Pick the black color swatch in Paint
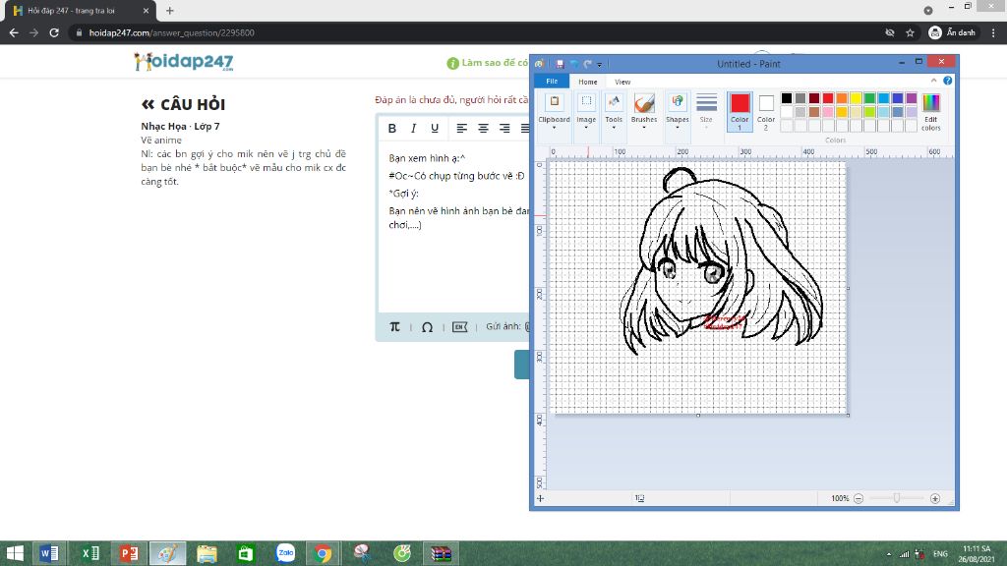The height and width of the screenshot is (566, 1007). pyautogui.click(x=786, y=98)
